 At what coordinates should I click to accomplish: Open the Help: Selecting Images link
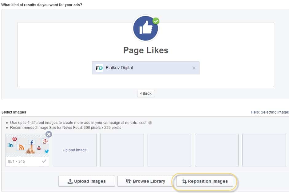[270, 112]
